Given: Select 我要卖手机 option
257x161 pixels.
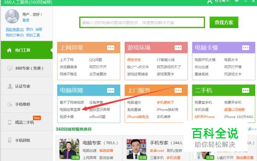Looking at the screenshot, I should click(x=203, y=102).
